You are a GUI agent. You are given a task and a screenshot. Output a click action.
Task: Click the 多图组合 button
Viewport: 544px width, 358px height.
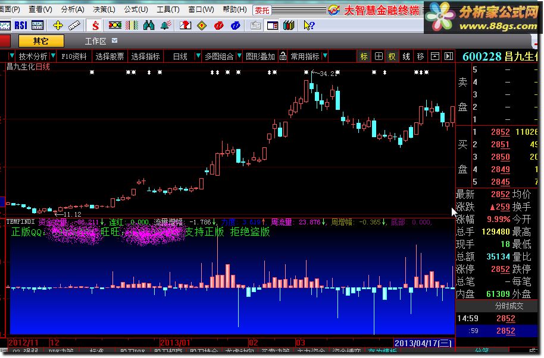click(x=219, y=56)
